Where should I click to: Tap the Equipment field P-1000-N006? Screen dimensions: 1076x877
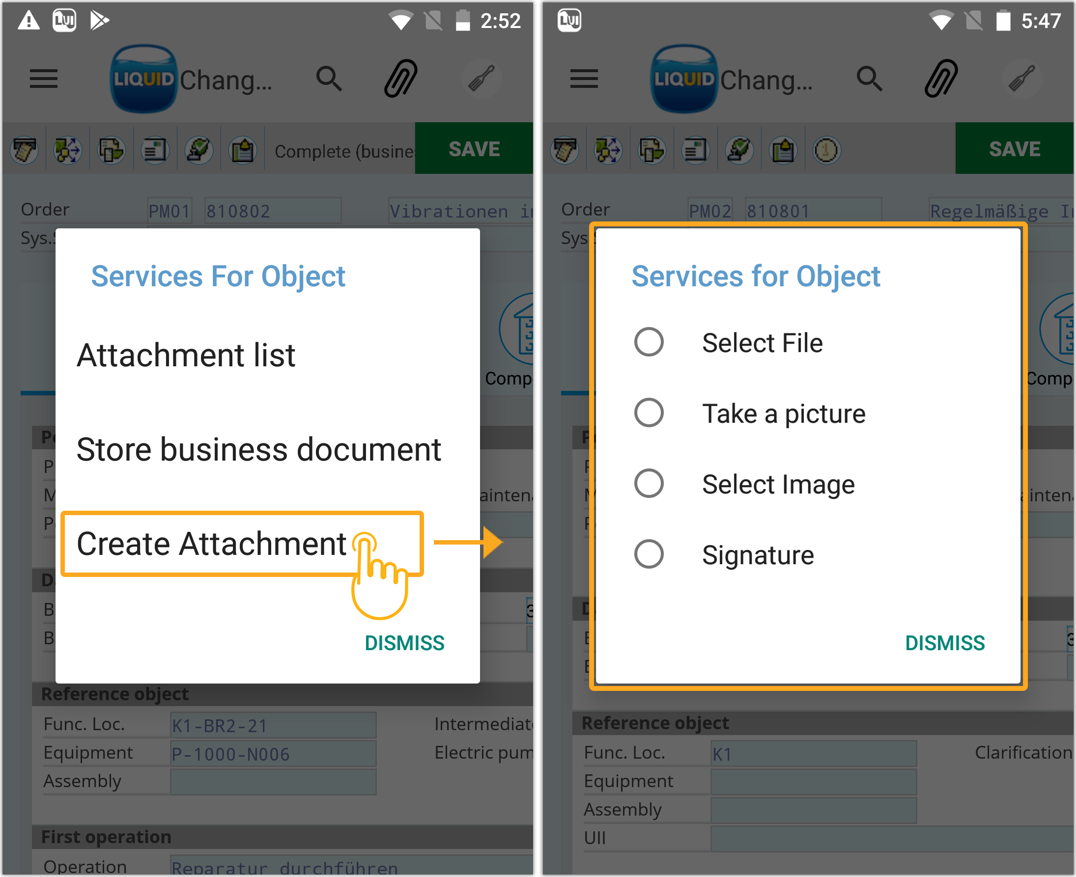coord(273,754)
